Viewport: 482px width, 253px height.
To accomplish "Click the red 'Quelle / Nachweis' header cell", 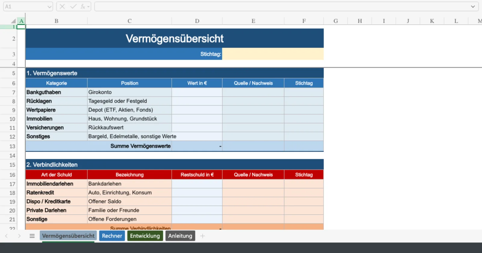I will 253,175.
